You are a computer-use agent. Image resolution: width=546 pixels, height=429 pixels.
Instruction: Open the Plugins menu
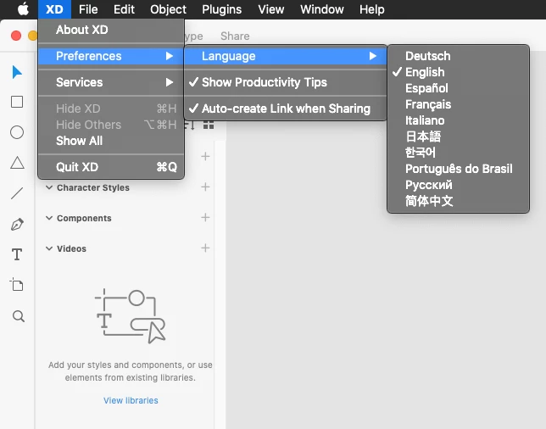(x=222, y=9)
